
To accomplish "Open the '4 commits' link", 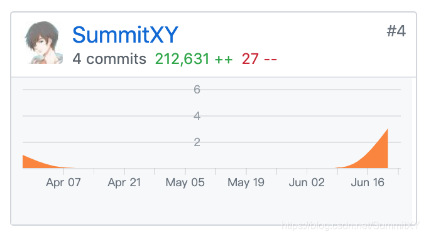I will [x=109, y=59].
